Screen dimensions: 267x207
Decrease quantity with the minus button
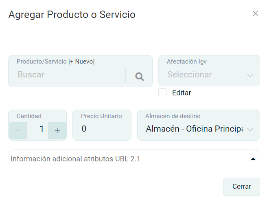tap(18, 130)
